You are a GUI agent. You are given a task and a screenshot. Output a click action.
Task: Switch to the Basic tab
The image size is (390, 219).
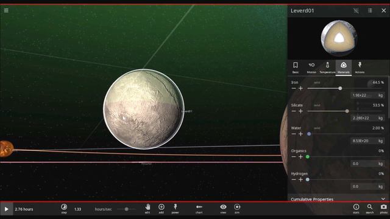(295, 68)
